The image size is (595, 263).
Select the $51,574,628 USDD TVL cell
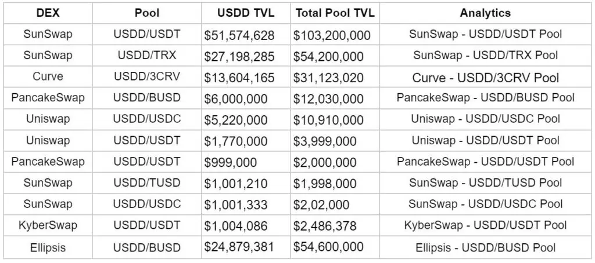click(x=239, y=35)
